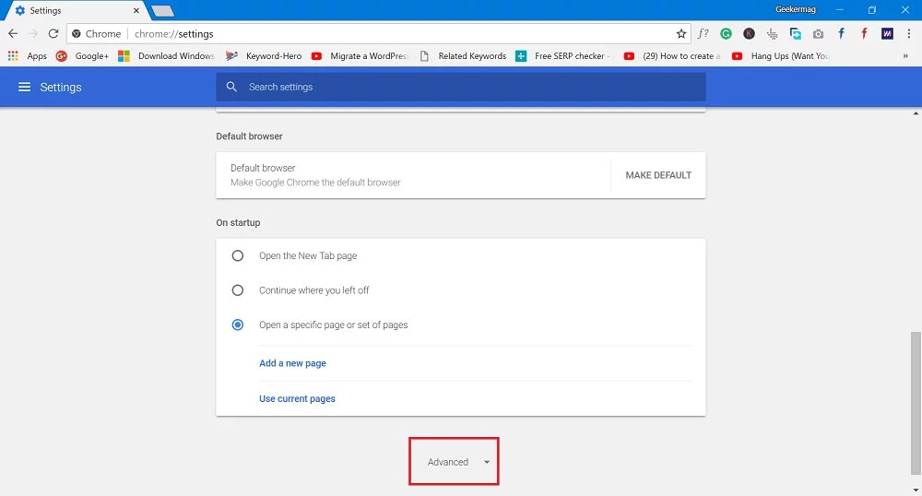The height and width of the screenshot is (496, 922).
Task: Bookmark this page with the star icon
Action: (681, 33)
